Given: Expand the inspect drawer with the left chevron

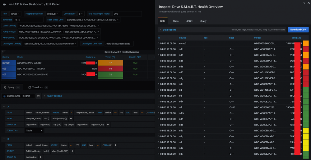Looking at the screenshot, I should click(x=304, y=2).
